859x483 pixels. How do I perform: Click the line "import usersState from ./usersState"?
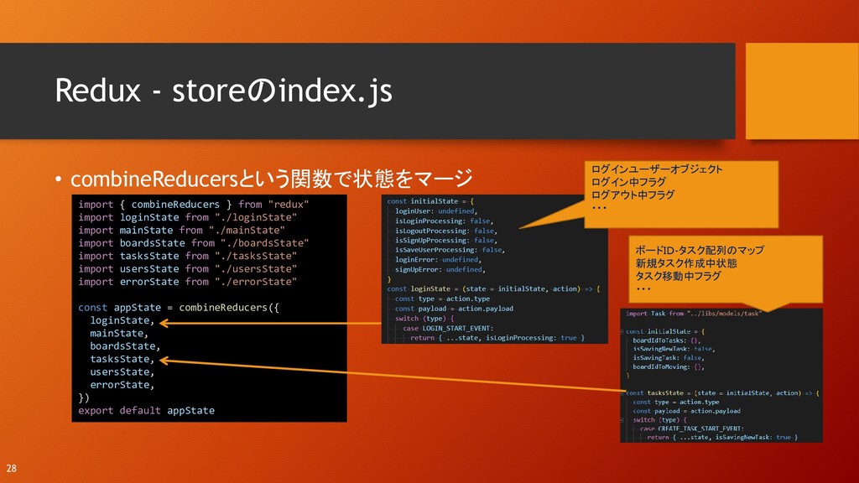187,269
